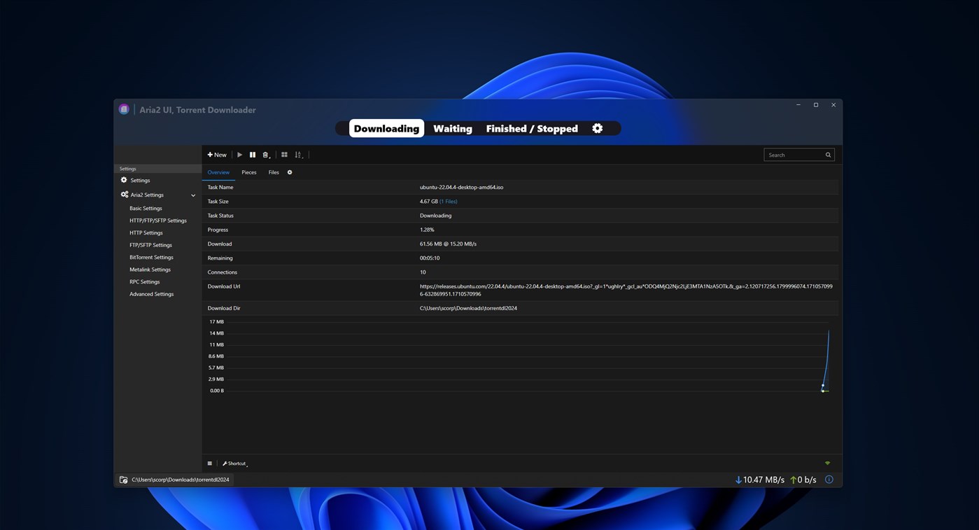Collapse the Aria2 Settings section
The height and width of the screenshot is (530, 979).
193,195
